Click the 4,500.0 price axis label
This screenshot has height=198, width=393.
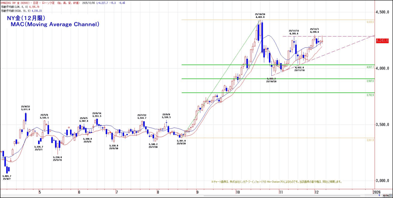(382, 12)
